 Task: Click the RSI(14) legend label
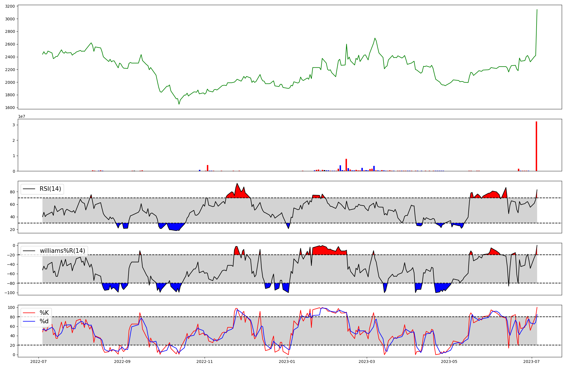click(50, 189)
